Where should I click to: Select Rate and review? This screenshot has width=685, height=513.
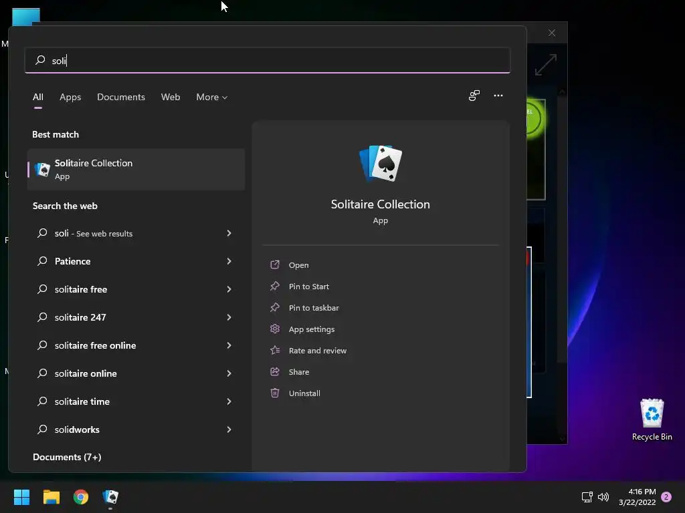[x=318, y=350]
